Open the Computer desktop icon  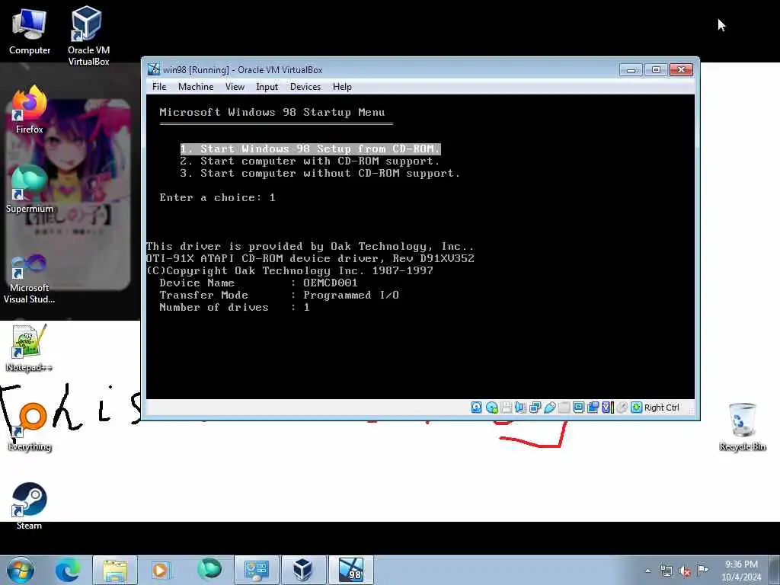coord(30,32)
